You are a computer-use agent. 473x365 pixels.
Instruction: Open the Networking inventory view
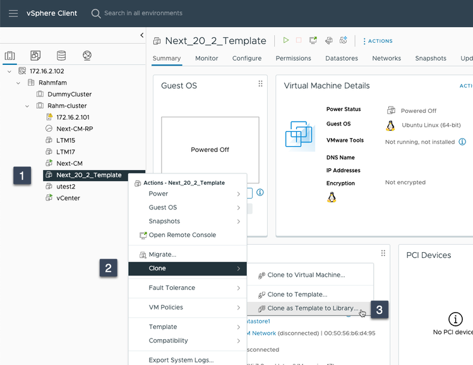coord(87,55)
